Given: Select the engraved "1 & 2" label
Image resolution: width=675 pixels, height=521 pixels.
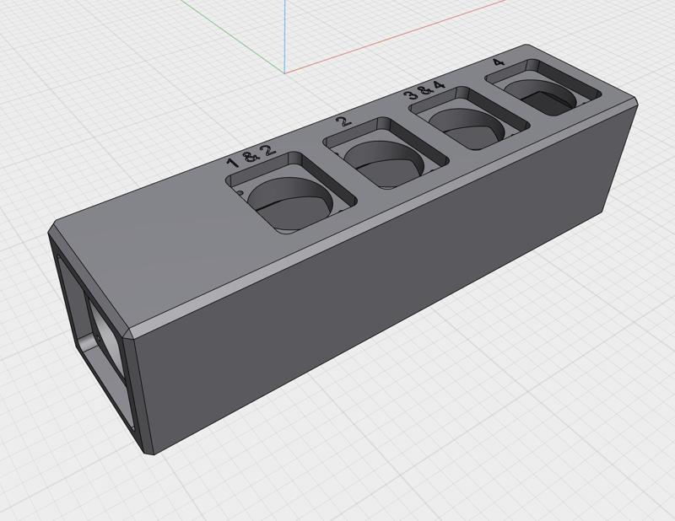Looking at the screenshot, I should point(251,157).
